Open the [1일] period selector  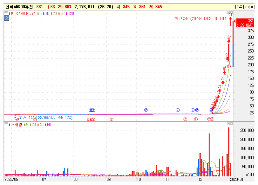click(x=239, y=7)
